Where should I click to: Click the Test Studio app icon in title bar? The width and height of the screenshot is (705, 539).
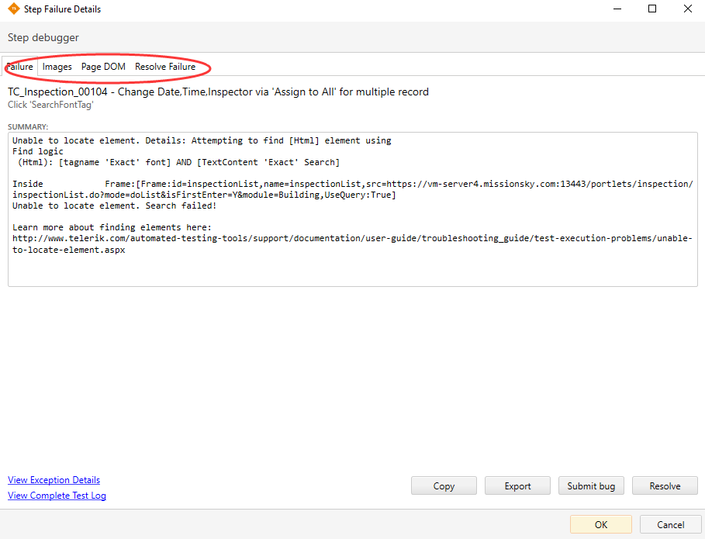14,9
